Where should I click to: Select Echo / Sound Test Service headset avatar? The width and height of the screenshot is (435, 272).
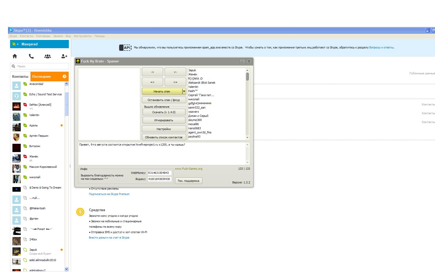coord(17,96)
